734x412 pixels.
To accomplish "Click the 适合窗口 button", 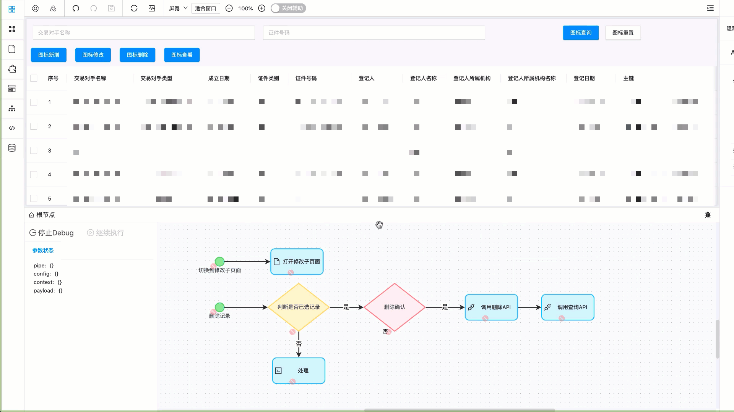I will 206,8.
